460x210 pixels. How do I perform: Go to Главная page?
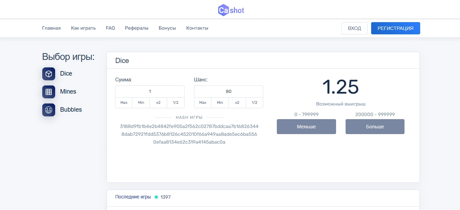pos(51,28)
